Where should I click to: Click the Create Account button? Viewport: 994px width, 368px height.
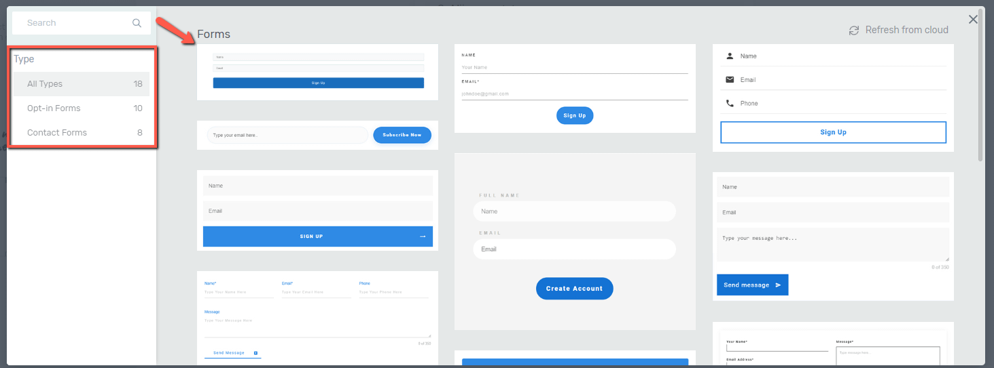tap(574, 289)
